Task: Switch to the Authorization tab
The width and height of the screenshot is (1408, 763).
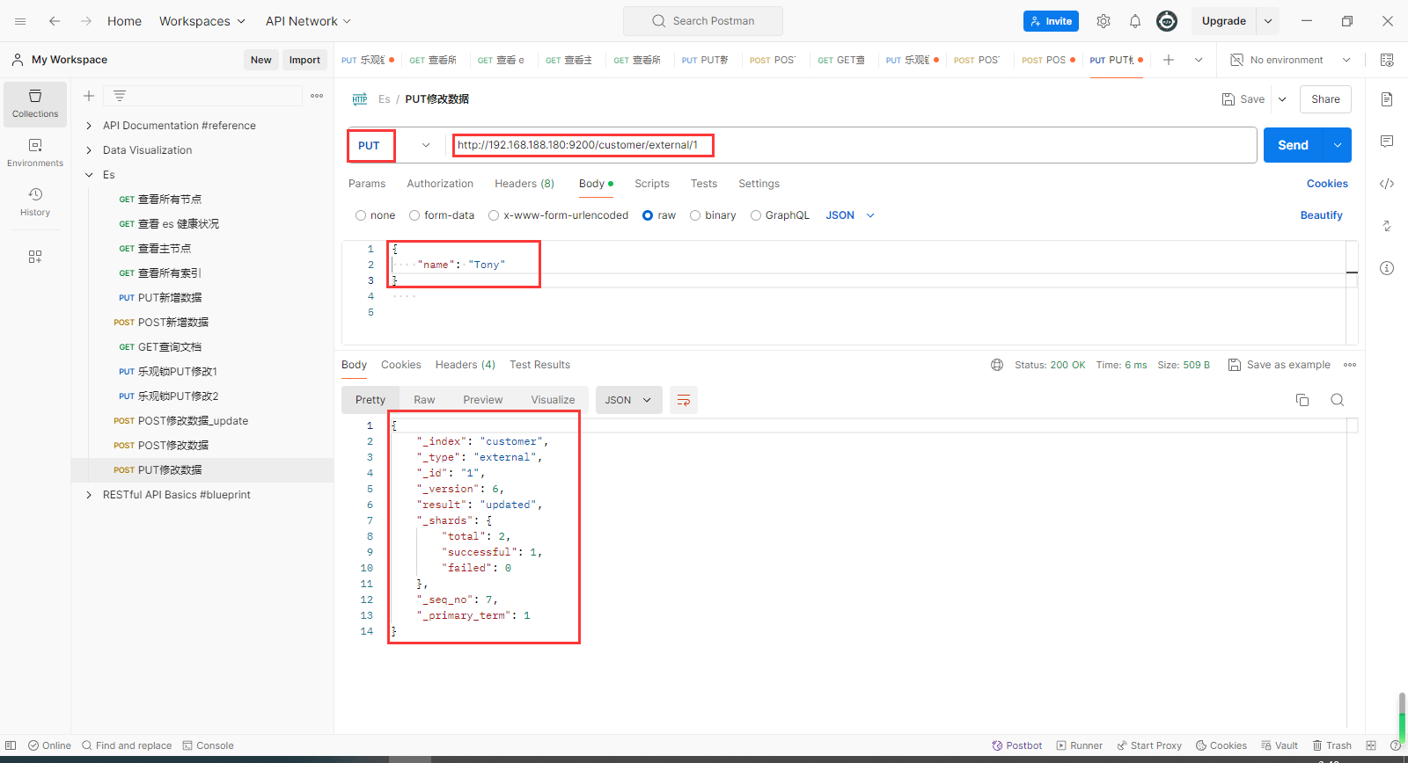Action: (x=440, y=184)
